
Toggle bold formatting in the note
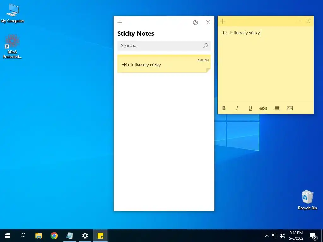[x=224, y=108]
